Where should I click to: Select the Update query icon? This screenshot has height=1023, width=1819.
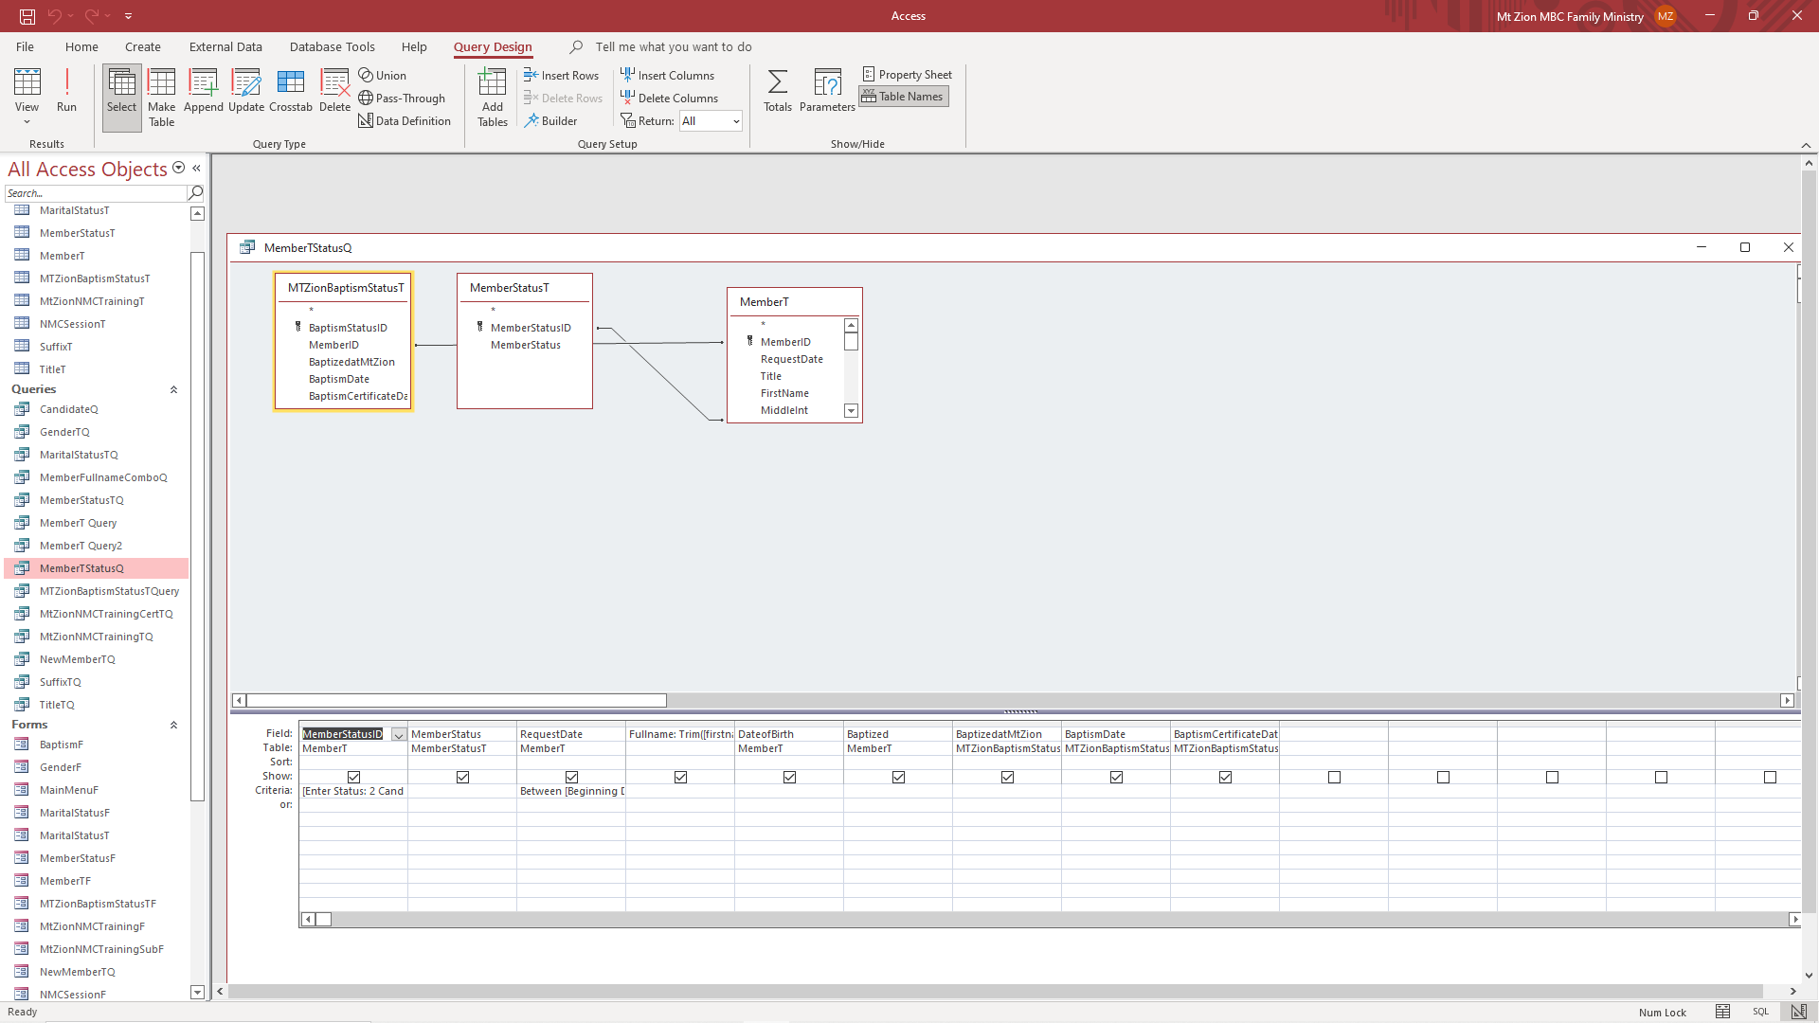click(245, 91)
